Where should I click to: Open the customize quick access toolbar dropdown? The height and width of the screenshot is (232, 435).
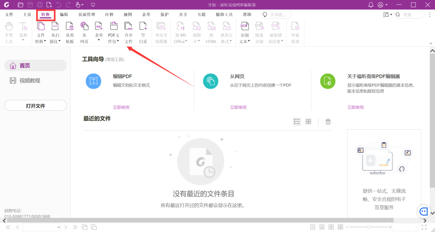tap(93, 5)
